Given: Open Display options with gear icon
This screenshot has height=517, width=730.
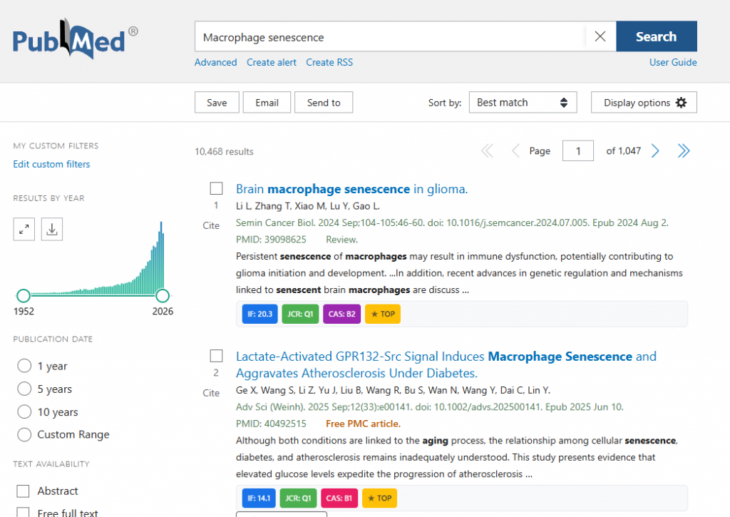Looking at the screenshot, I should pyautogui.click(x=644, y=103).
